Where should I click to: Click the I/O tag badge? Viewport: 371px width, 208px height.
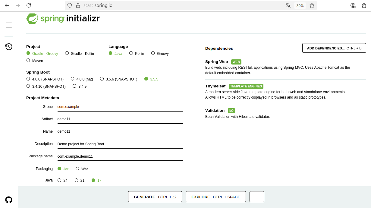pyautogui.click(x=231, y=111)
